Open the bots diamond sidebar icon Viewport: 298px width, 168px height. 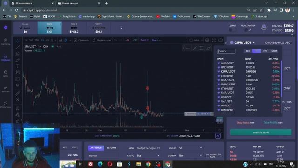pyautogui.click(x=6, y=72)
